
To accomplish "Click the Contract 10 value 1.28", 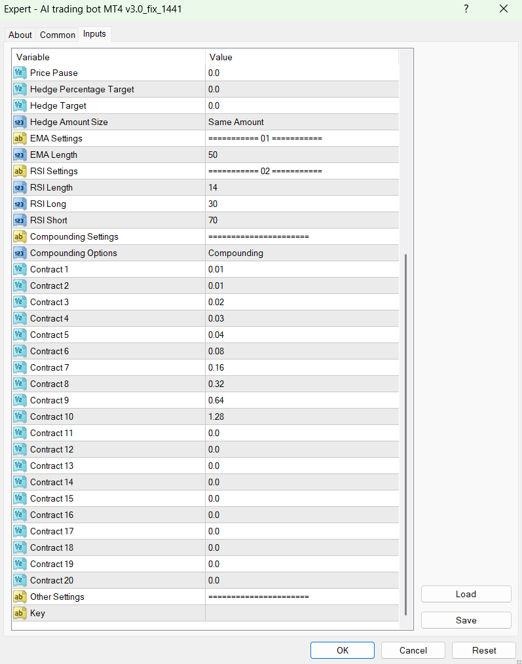I will [302, 416].
